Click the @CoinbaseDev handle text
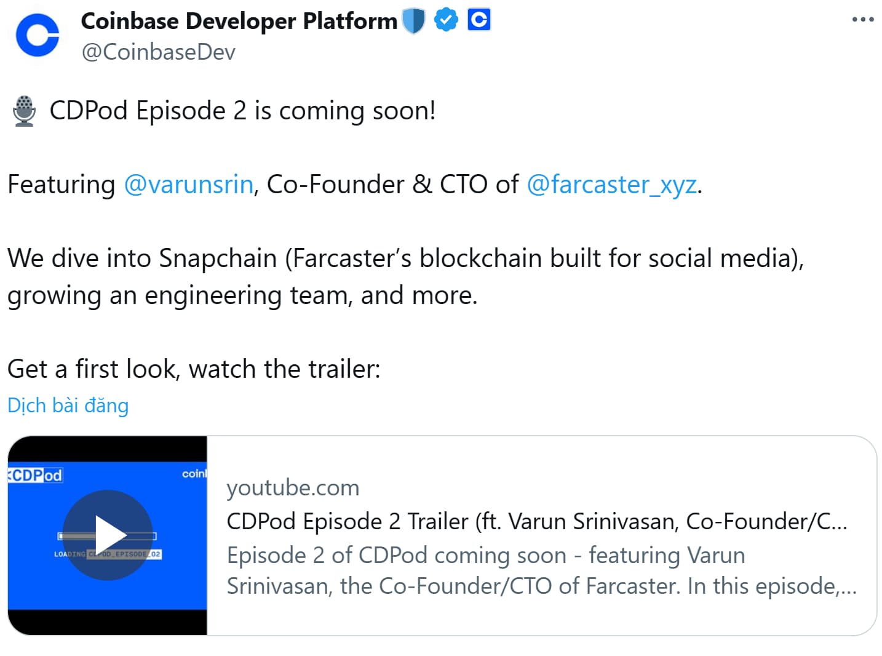 point(158,52)
